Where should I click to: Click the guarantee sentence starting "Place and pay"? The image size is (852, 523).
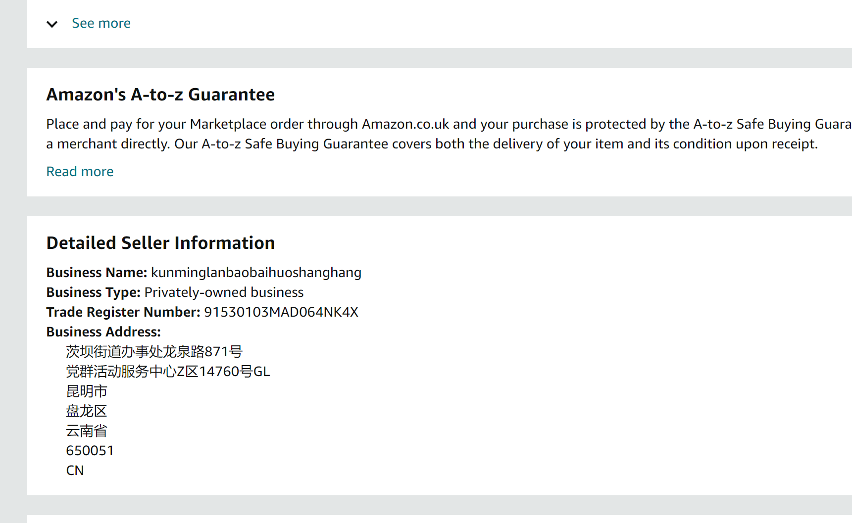point(446,124)
